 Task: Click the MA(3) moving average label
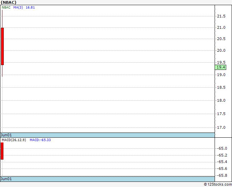(18, 8)
